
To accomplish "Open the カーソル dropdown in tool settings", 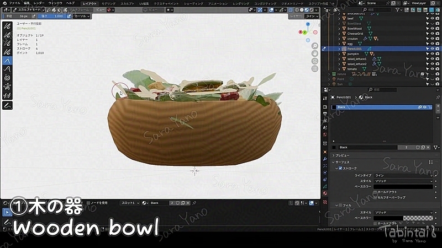I will click(82, 17).
